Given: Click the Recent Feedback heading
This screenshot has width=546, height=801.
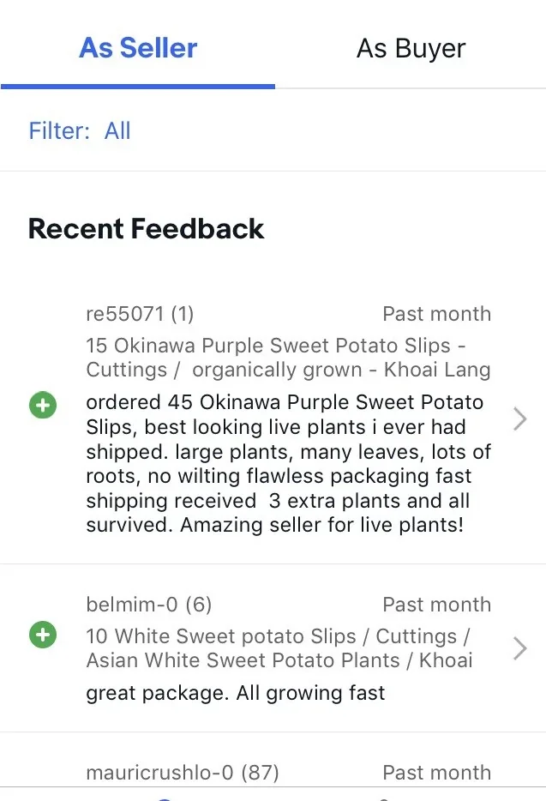Looking at the screenshot, I should click(146, 229).
